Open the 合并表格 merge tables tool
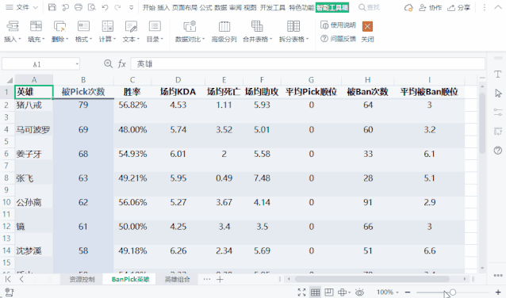The image size is (506, 298). click(257, 32)
